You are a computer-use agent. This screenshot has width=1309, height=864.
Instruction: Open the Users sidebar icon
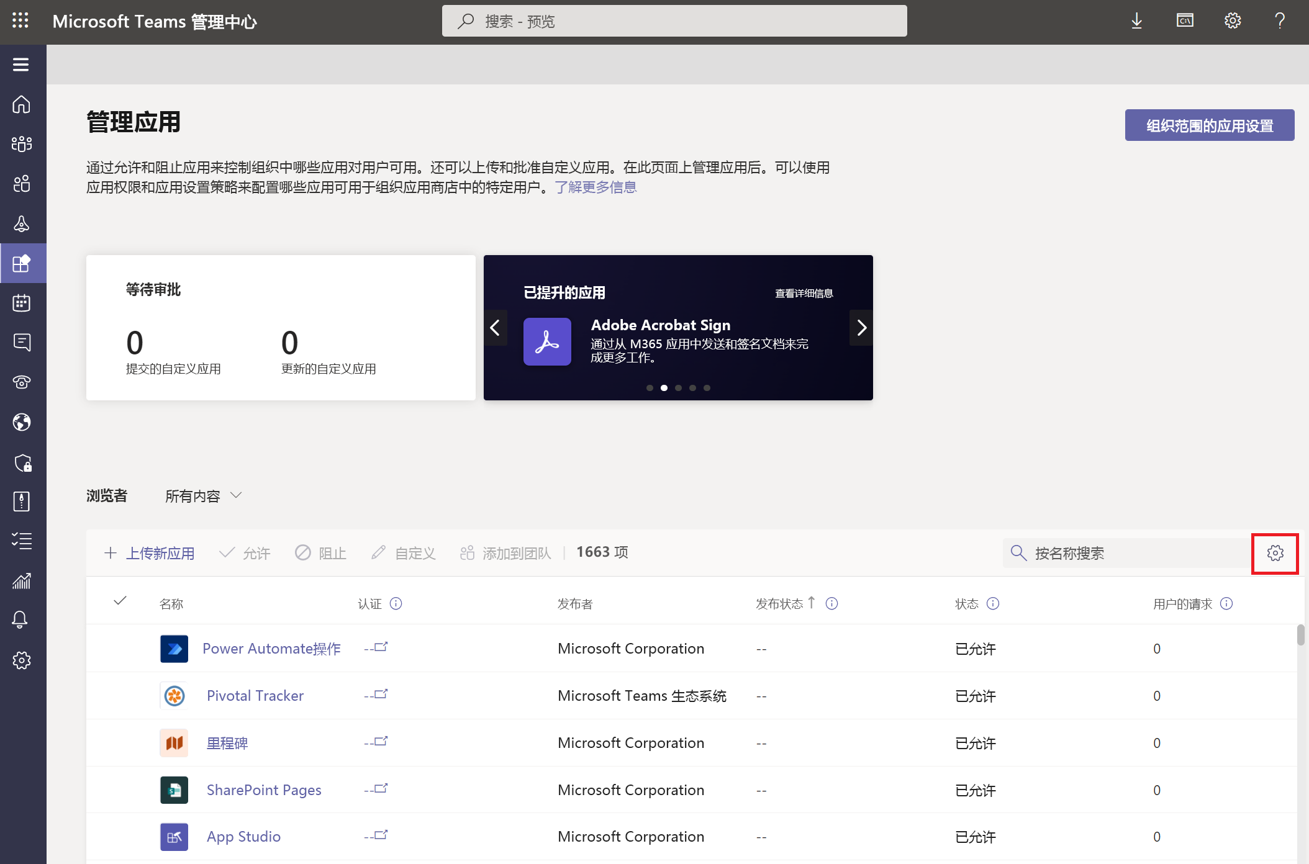22,184
